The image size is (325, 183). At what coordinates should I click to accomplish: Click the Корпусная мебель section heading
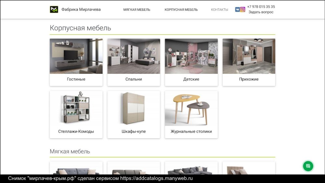click(80, 28)
